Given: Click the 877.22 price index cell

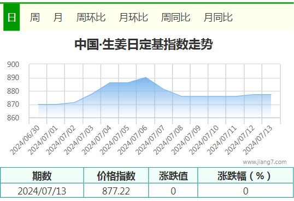Looking at the screenshot, I should (x=116, y=191).
